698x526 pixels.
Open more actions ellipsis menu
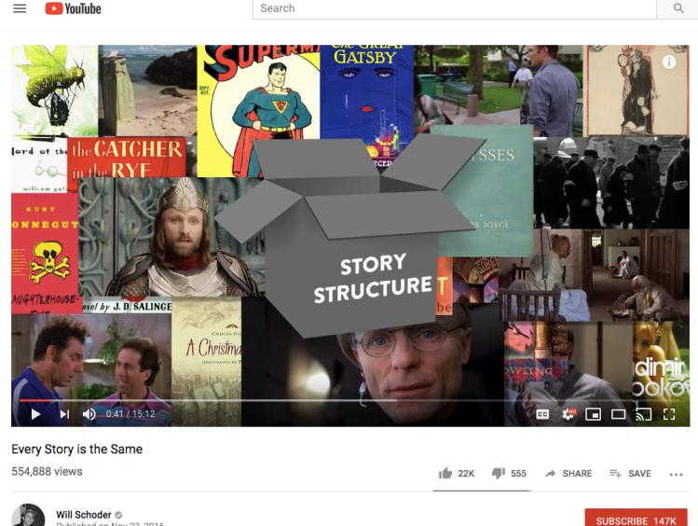tap(676, 475)
